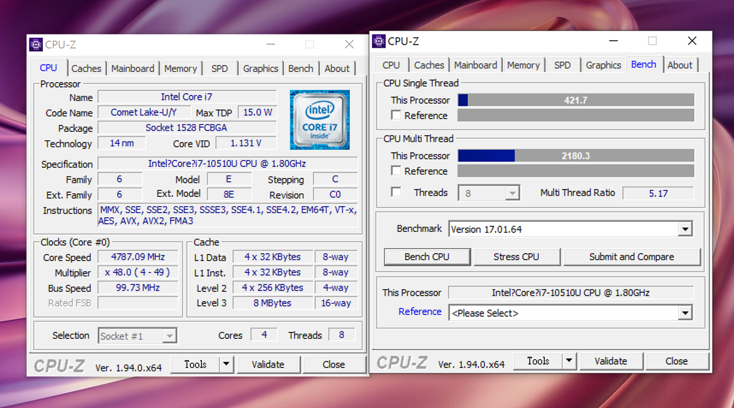
Task: Click the Multiplier value x 48.0 (4 - 49)
Action: click(x=139, y=272)
